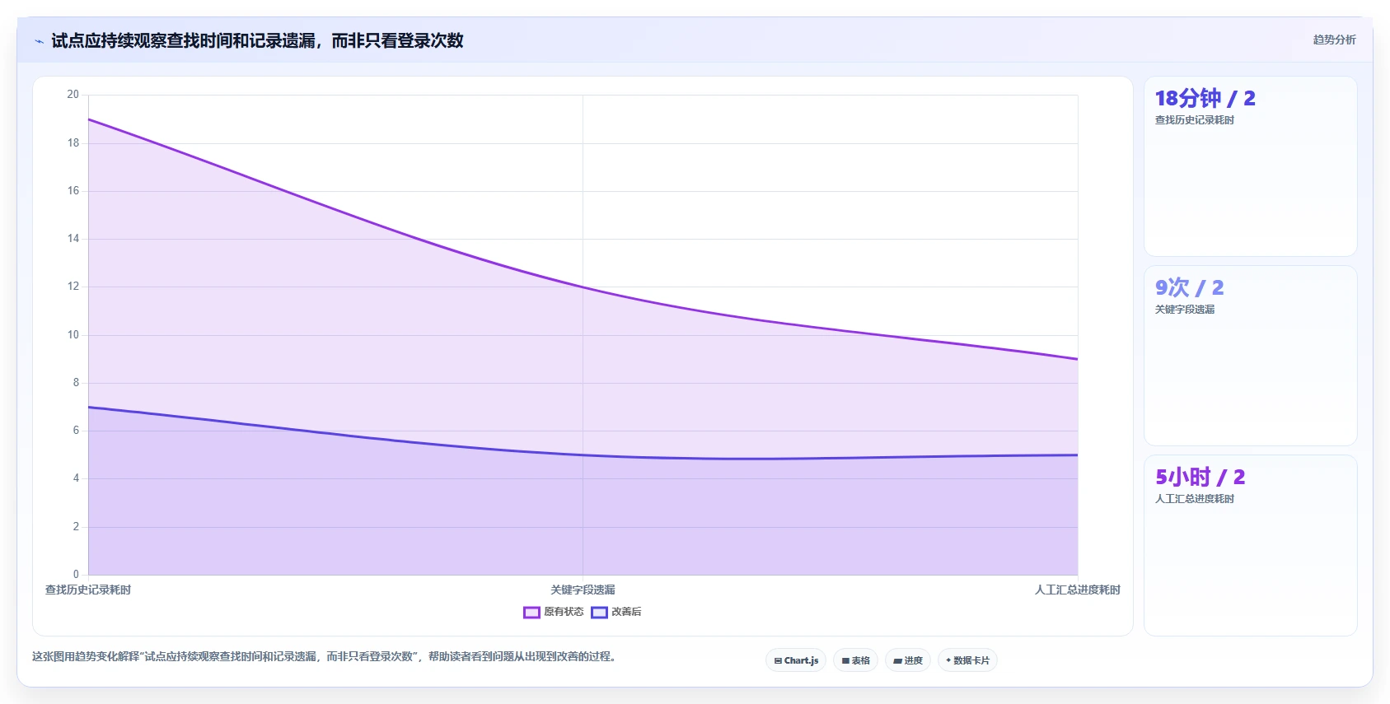Click the trend icon beside the title
The image size is (1390, 704).
coord(39,41)
